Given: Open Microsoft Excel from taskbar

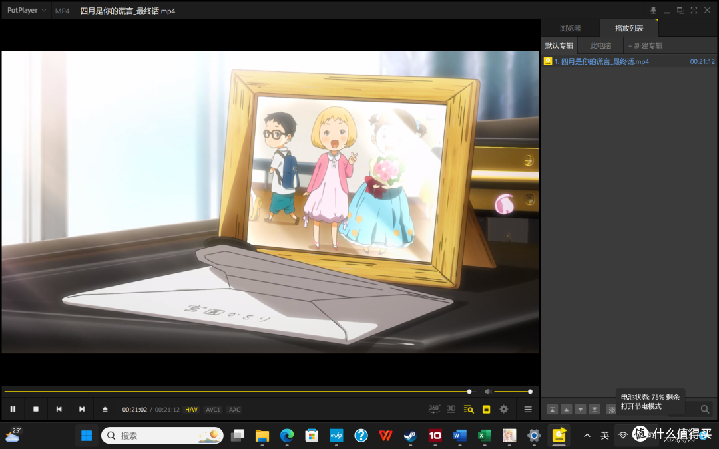Looking at the screenshot, I should click(x=484, y=435).
